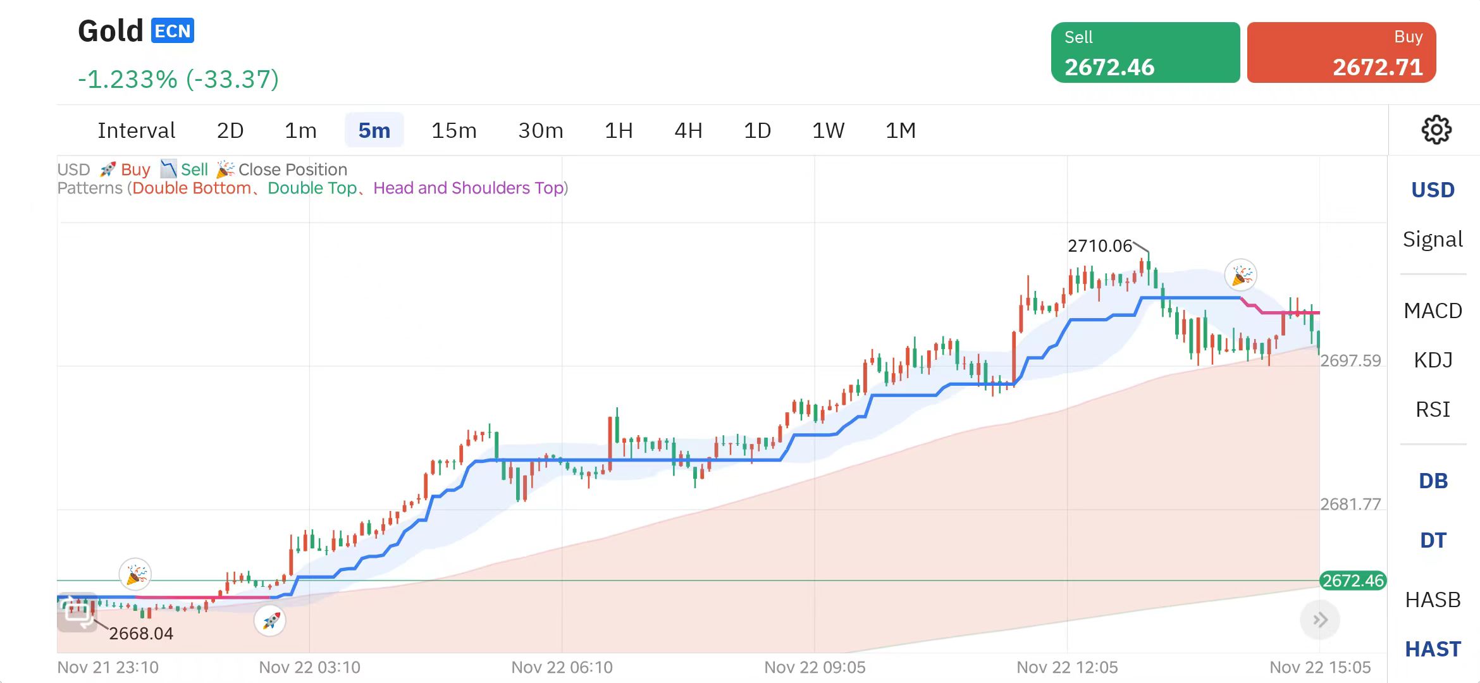Toggle the DB double bottom pattern
The width and height of the screenshot is (1480, 683).
(x=1433, y=481)
